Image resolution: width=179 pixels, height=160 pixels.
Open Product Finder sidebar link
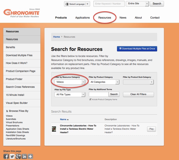pyautogui.click(x=22, y=79)
